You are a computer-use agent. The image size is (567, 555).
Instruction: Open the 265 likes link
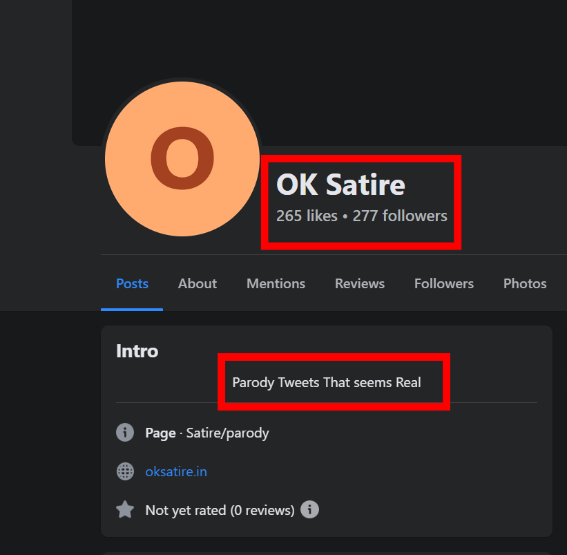click(307, 216)
